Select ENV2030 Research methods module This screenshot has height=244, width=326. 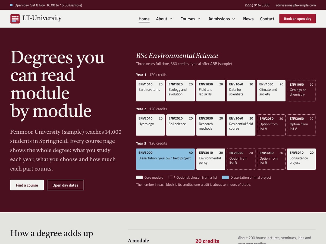pos(211,125)
